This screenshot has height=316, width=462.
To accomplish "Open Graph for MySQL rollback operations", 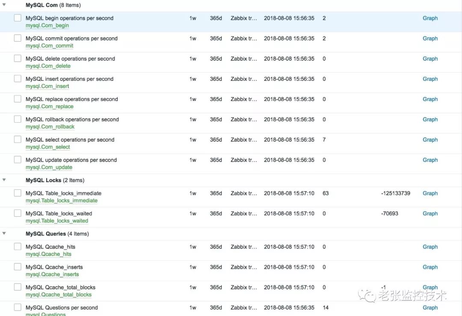I will (x=430, y=119).
